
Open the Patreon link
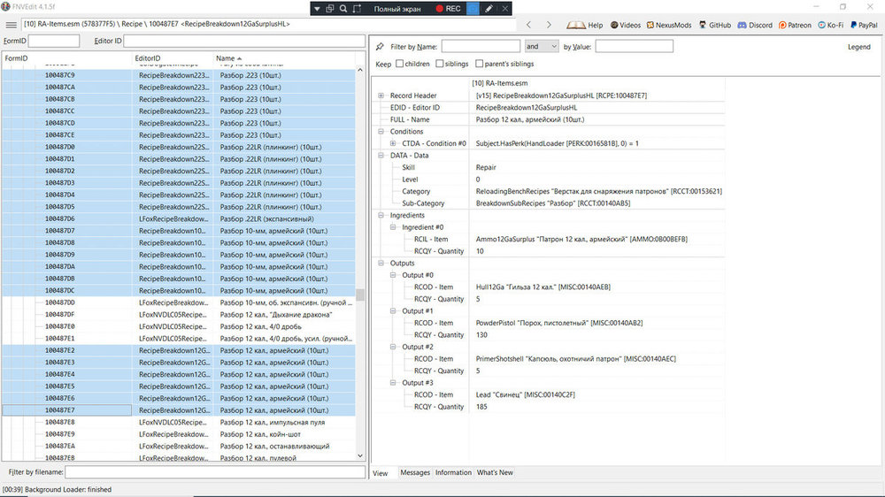(x=795, y=25)
